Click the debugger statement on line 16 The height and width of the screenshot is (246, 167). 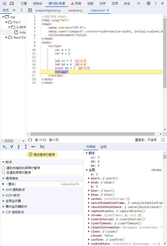pyautogui.click(x=62, y=72)
